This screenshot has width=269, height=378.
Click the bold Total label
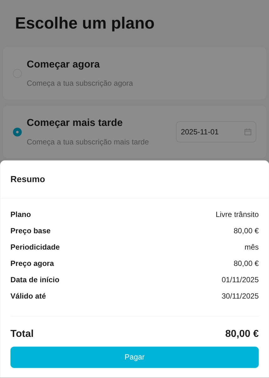tap(22, 333)
